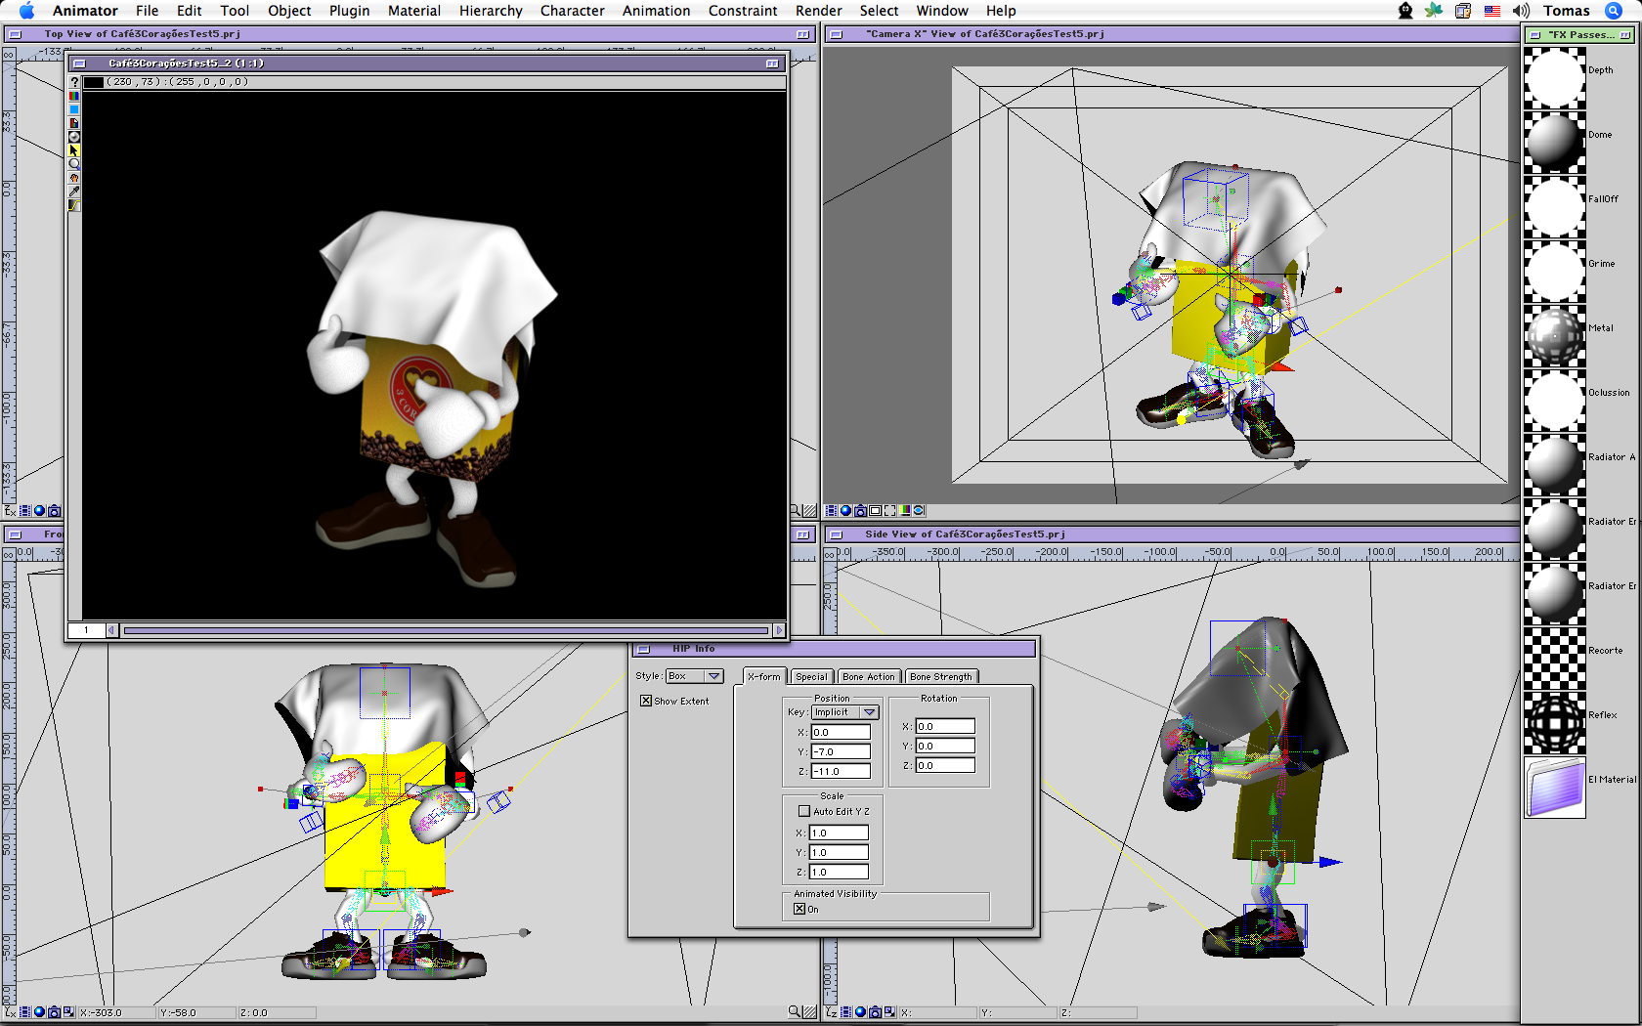Select the arrow pointer tool in render window
The width and height of the screenshot is (1642, 1026).
tap(74, 150)
